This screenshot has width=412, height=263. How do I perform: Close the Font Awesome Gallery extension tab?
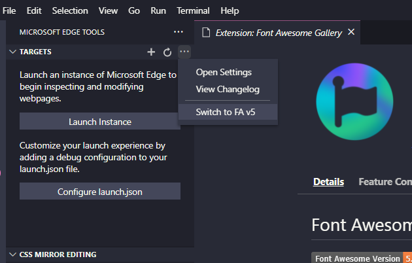pos(351,32)
